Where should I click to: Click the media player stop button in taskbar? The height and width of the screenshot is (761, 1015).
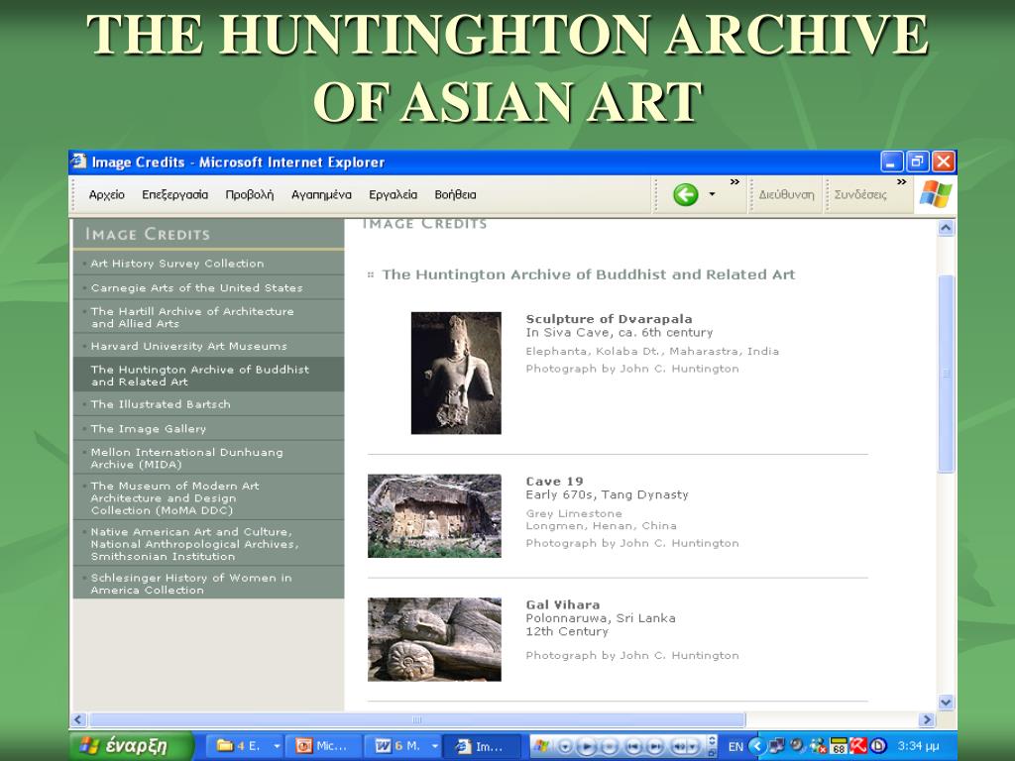[610, 746]
